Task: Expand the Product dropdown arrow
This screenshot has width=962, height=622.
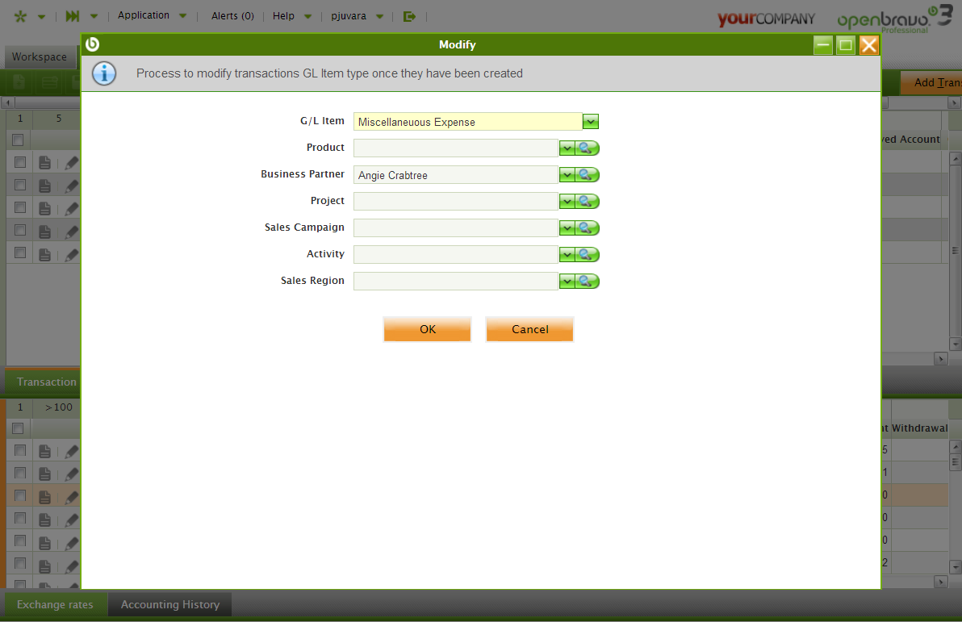Action: (567, 148)
